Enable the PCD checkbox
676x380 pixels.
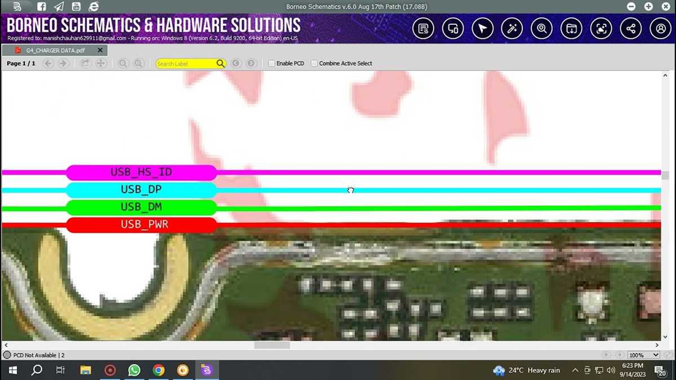(272, 64)
